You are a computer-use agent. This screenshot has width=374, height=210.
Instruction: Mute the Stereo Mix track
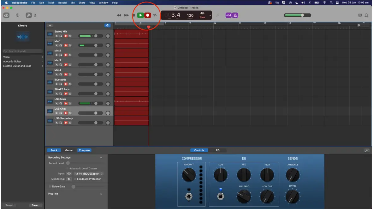click(57, 36)
